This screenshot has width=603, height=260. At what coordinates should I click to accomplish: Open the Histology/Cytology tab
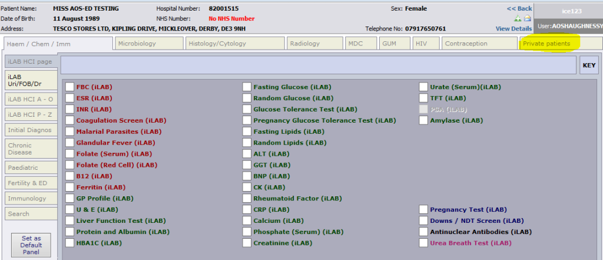pos(235,44)
